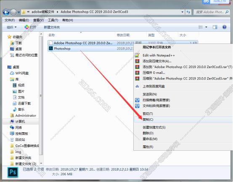Open the 图片 library
Viewport: 233px width, 182px height.
pyautogui.click(x=19, y=91)
